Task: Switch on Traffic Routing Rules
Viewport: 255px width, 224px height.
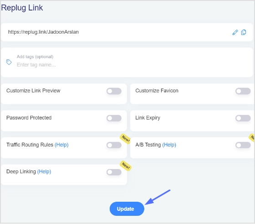Action: click(114, 145)
